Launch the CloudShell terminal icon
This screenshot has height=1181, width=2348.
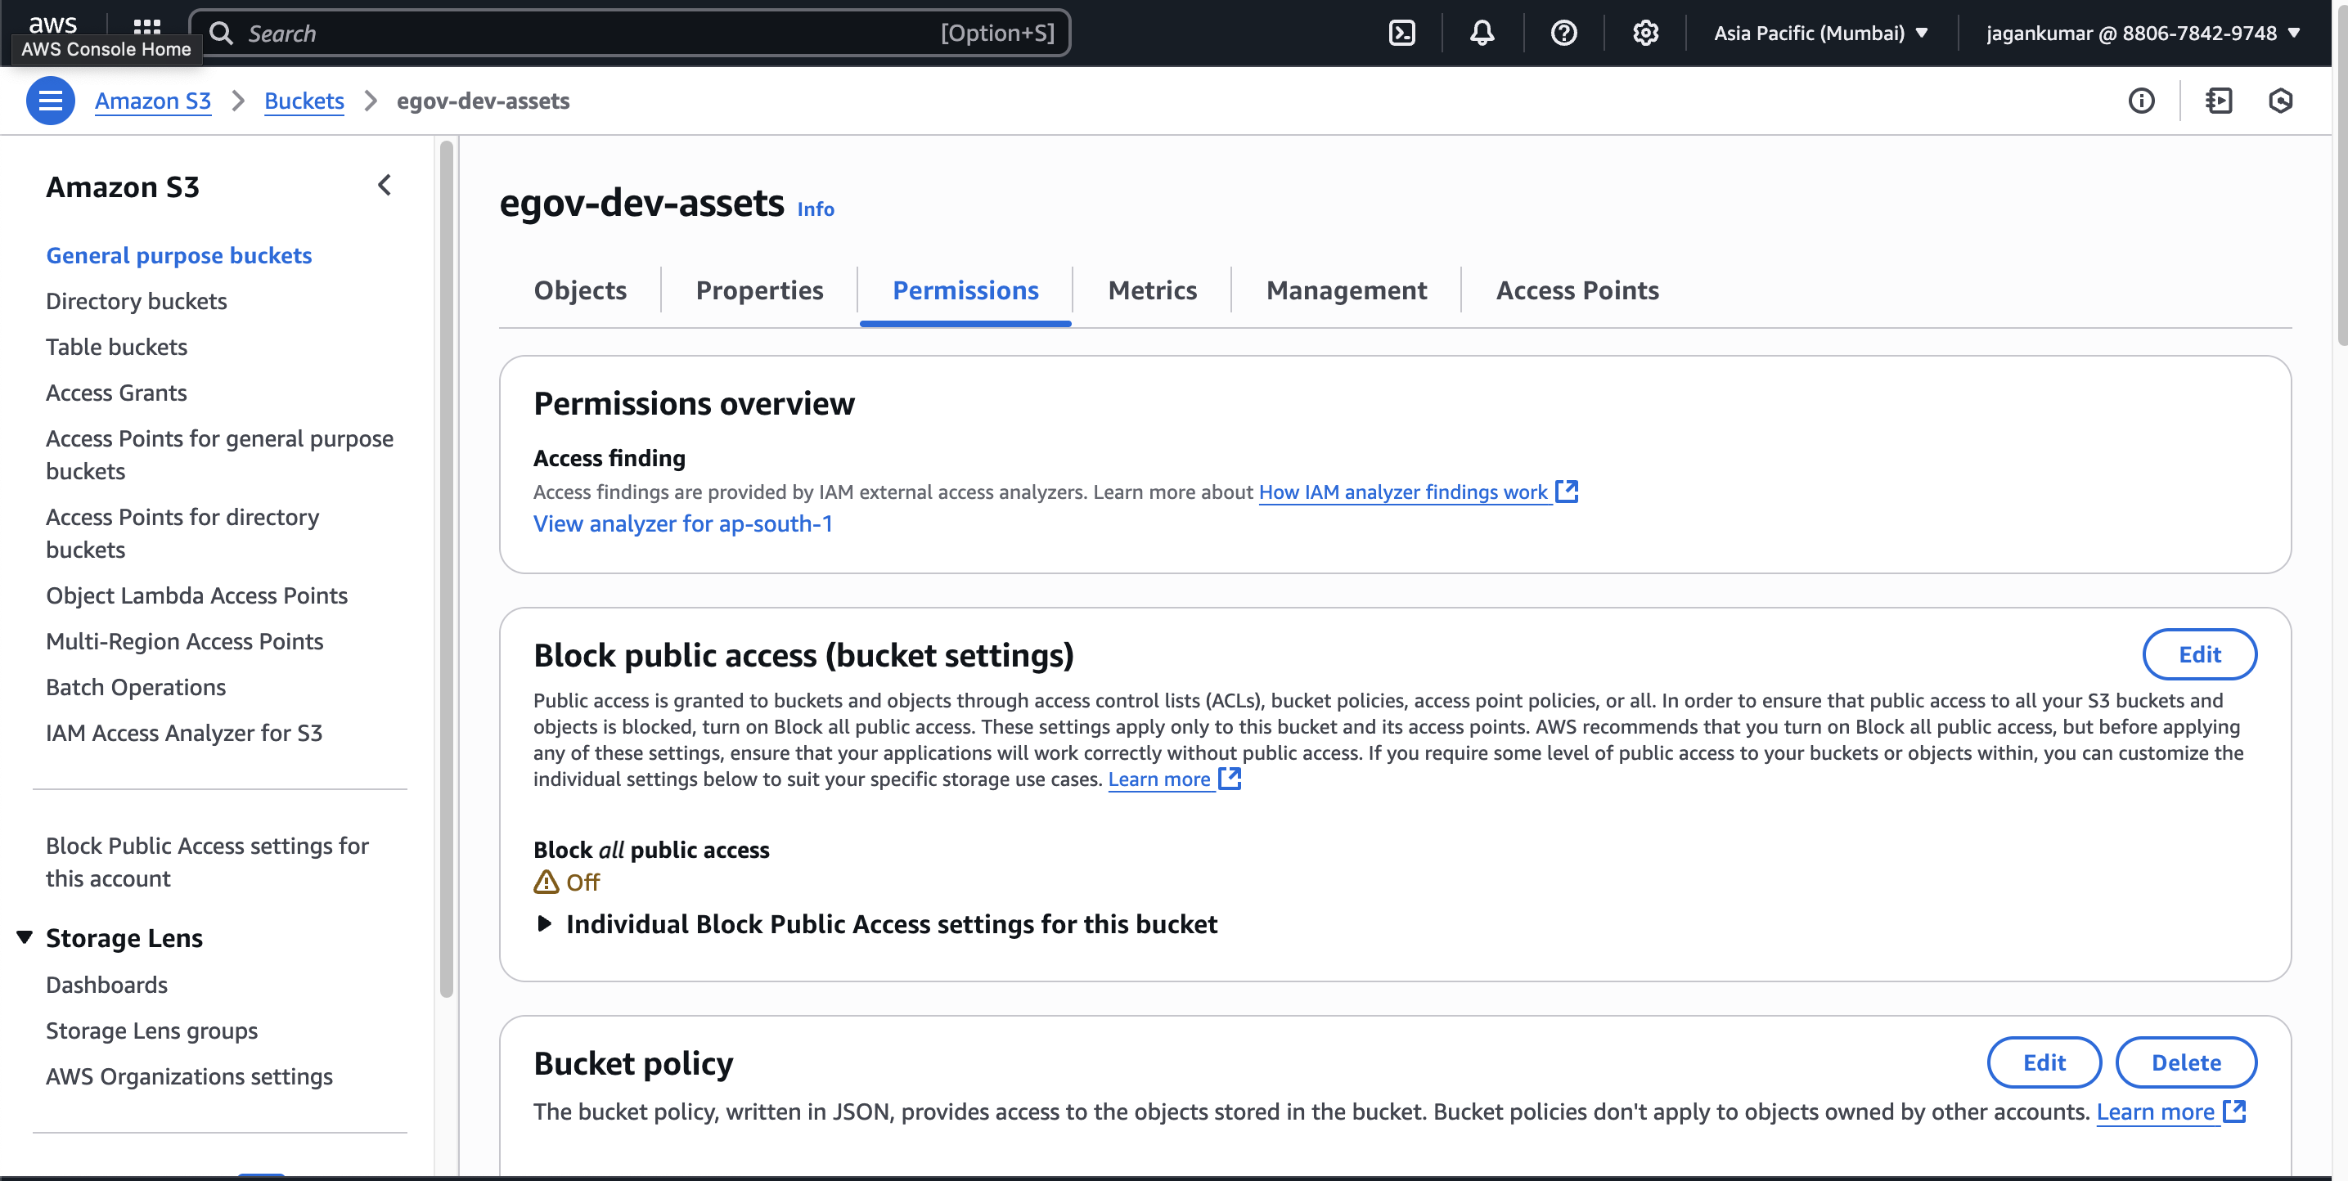[x=1401, y=33]
